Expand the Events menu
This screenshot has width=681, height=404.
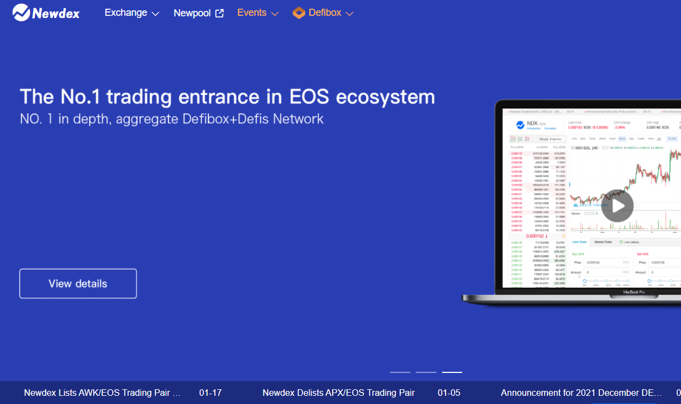(x=258, y=13)
